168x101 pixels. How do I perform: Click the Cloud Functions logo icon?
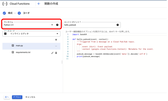[5, 4]
